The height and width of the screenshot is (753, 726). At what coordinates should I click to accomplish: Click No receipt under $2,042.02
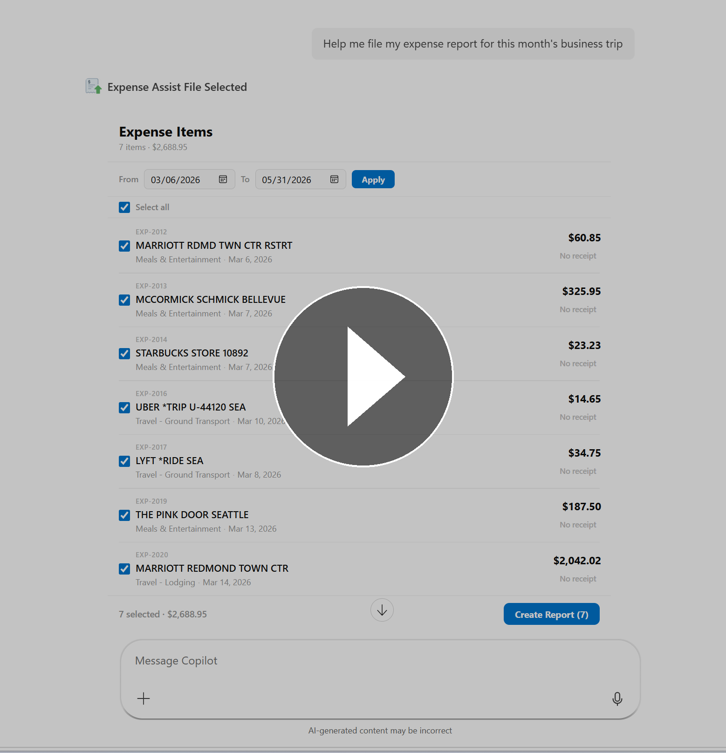[x=578, y=579]
